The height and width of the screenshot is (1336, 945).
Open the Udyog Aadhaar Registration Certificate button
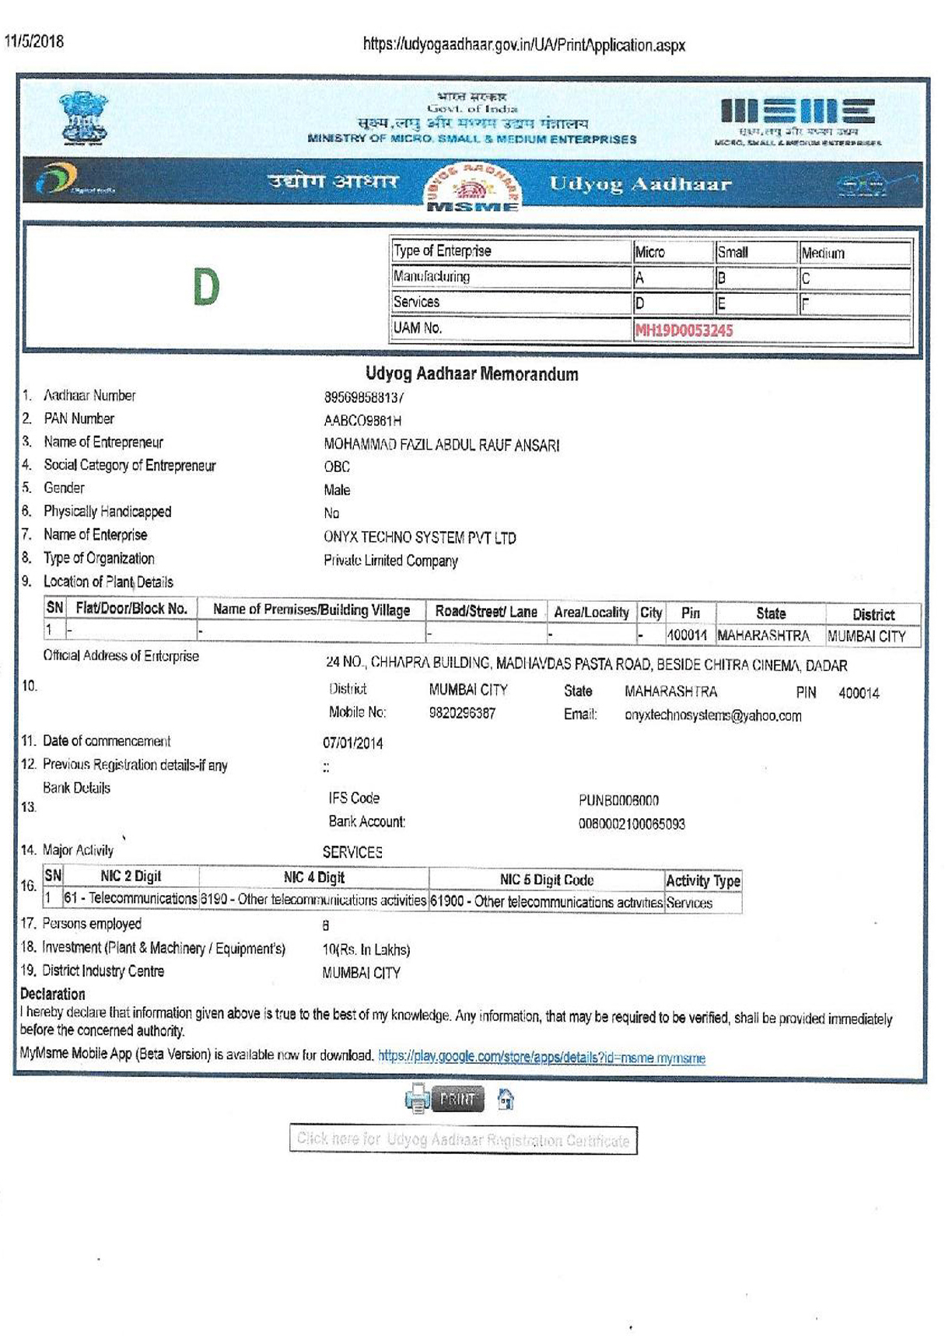coord(463,1140)
